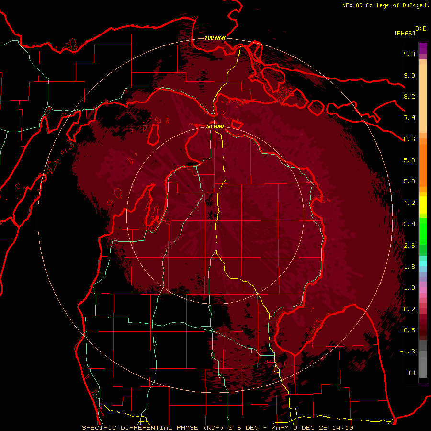The height and width of the screenshot is (431, 431).
Task: Click the 7.4 scale value label
Action: [x=409, y=118]
